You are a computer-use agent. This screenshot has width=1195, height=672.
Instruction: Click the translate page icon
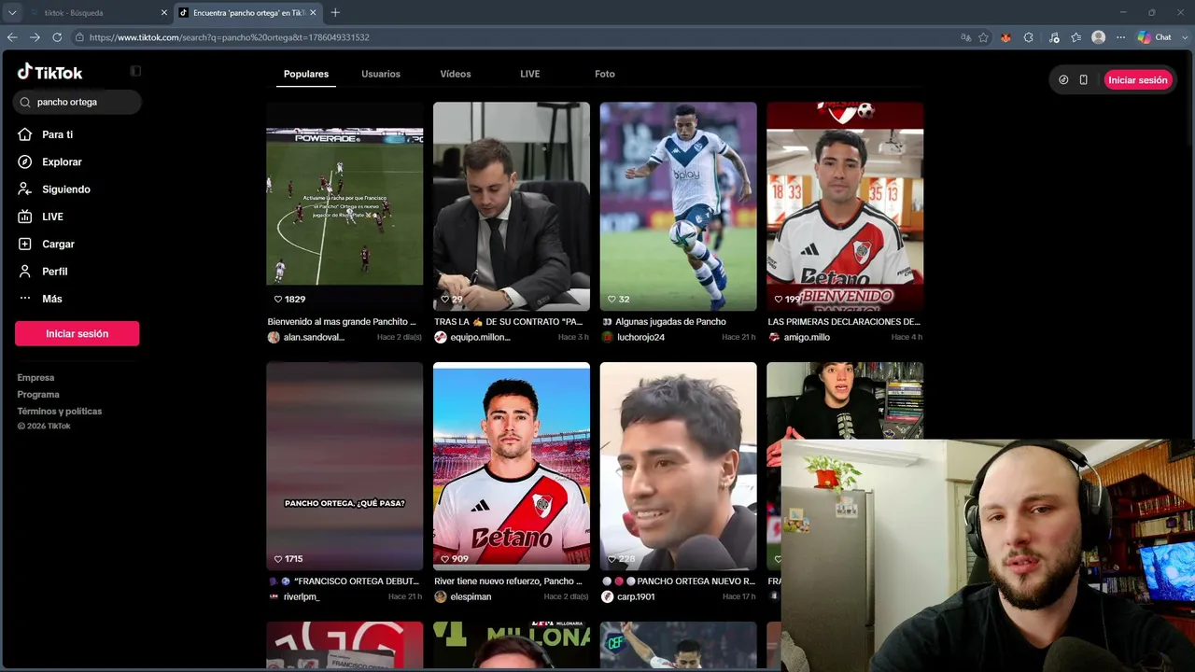965,37
